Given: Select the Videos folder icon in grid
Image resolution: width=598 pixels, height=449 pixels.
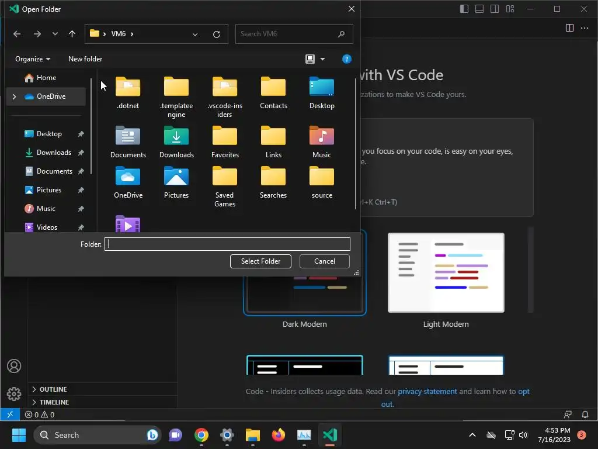Looking at the screenshot, I should pos(128,224).
